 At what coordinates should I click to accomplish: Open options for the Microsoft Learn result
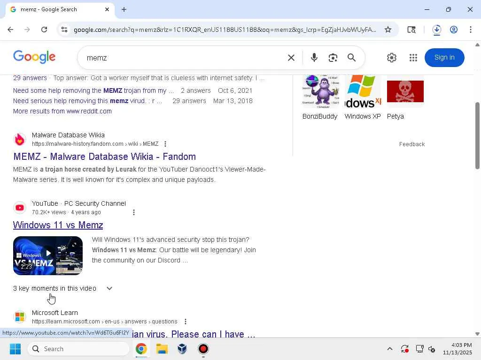tap(186, 322)
